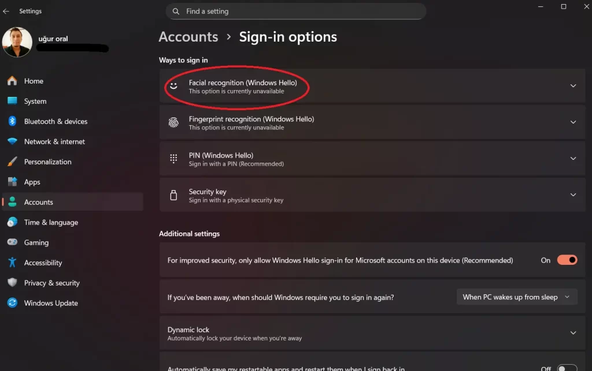
Task: Click the Privacy & security shield icon
Action: click(x=12, y=283)
